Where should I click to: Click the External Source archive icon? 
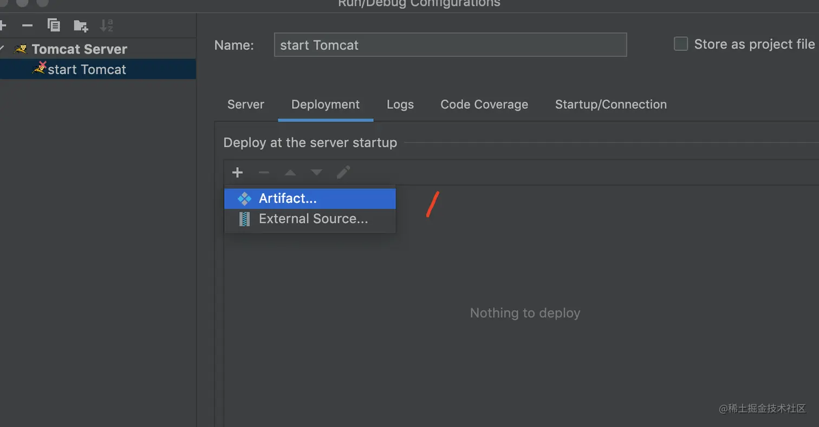(244, 219)
